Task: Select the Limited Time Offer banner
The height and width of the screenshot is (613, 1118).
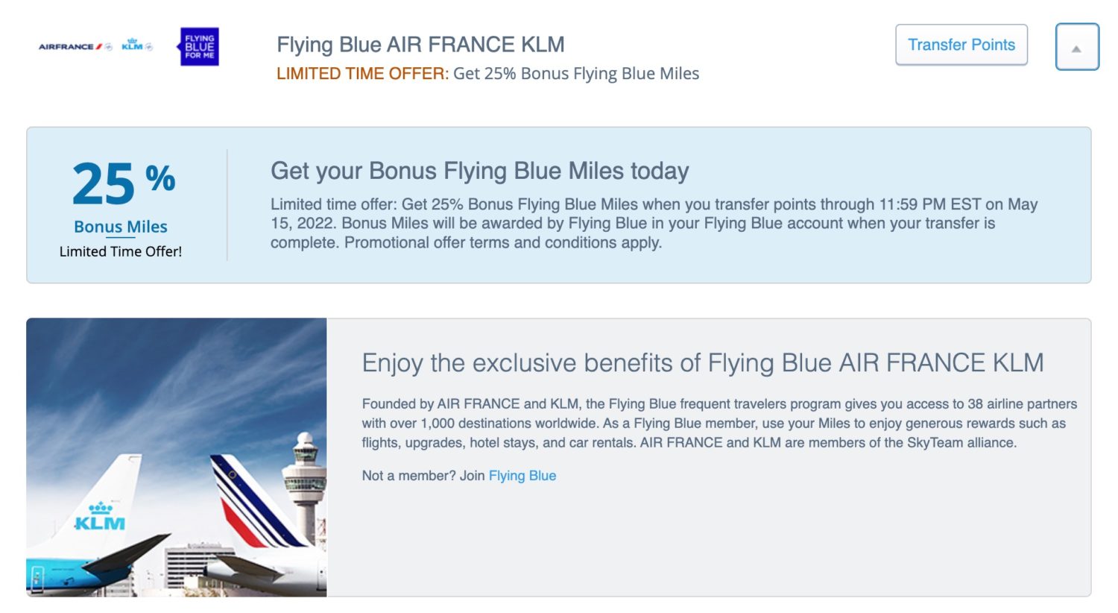Action: pyautogui.click(x=559, y=205)
